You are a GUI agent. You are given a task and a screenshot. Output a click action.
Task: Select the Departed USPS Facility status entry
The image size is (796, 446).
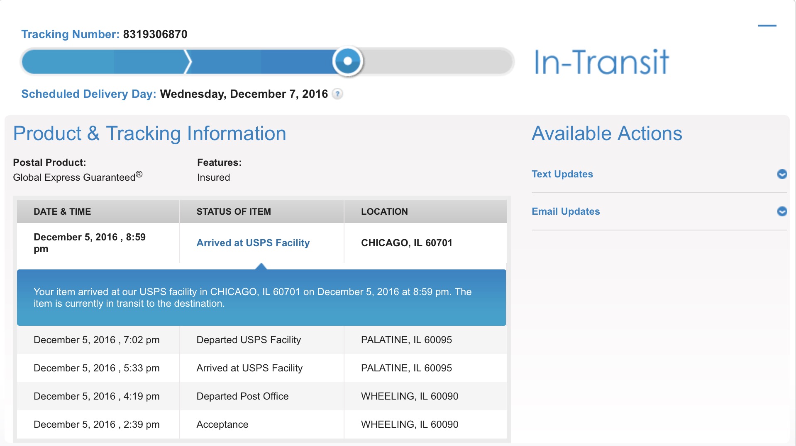click(x=249, y=340)
